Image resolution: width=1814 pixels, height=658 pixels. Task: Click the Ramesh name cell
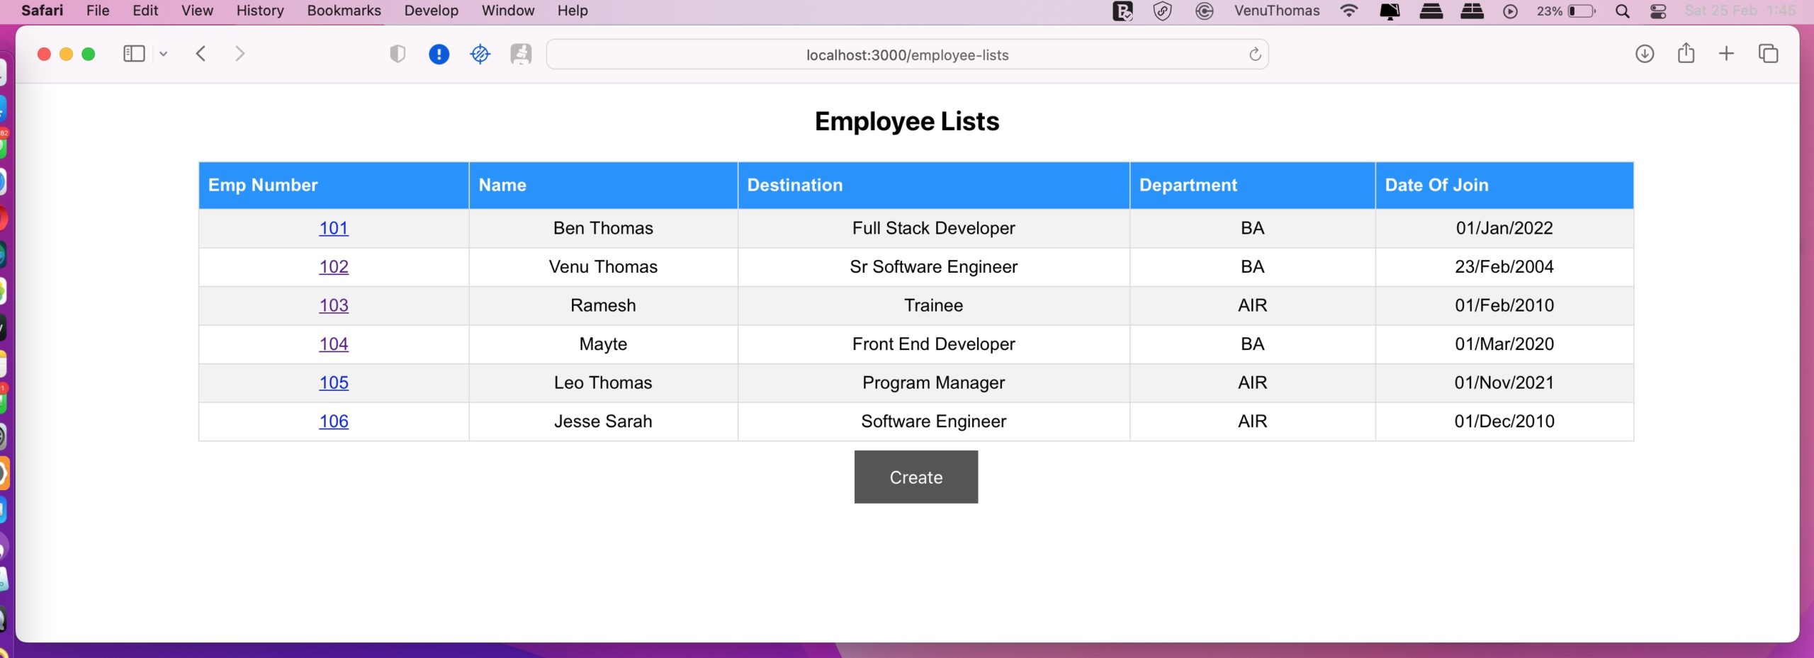[603, 305]
